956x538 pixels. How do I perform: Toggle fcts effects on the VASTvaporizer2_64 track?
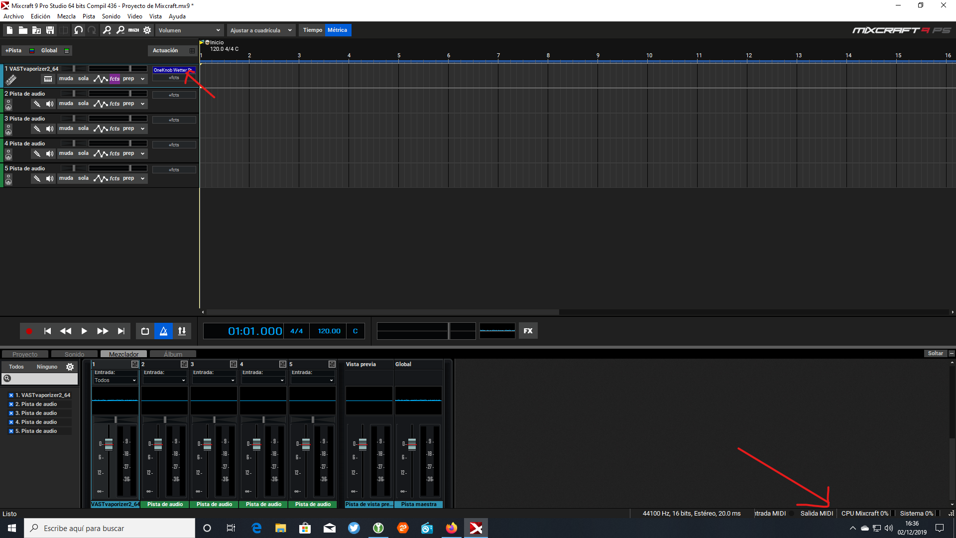(x=115, y=79)
